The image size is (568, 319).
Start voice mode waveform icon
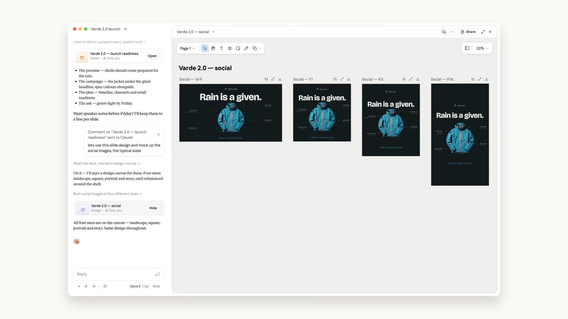click(x=94, y=286)
